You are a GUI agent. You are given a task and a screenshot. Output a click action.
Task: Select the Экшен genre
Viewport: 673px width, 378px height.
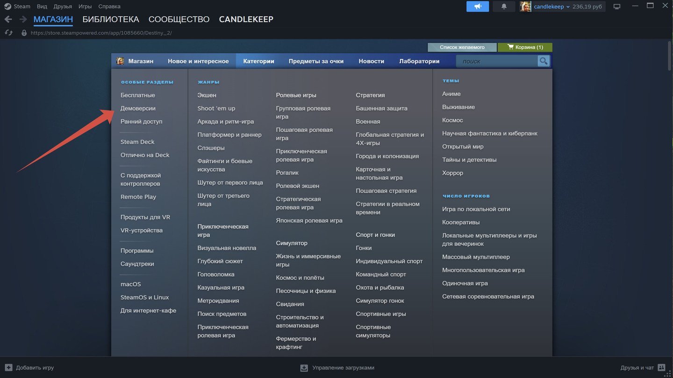[207, 95]
